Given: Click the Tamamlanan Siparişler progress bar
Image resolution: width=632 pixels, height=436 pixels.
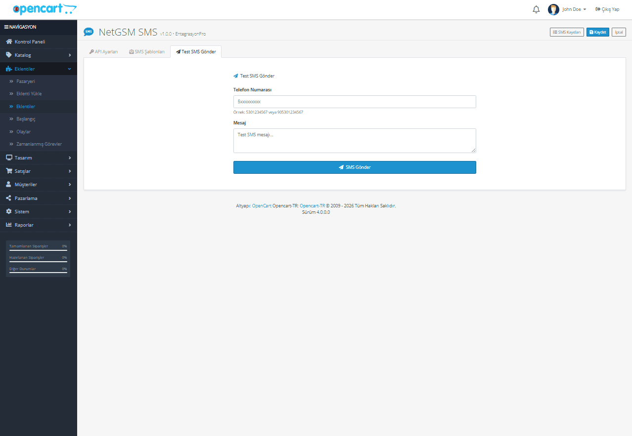Looking at the screenshot, I should [38, 250].
